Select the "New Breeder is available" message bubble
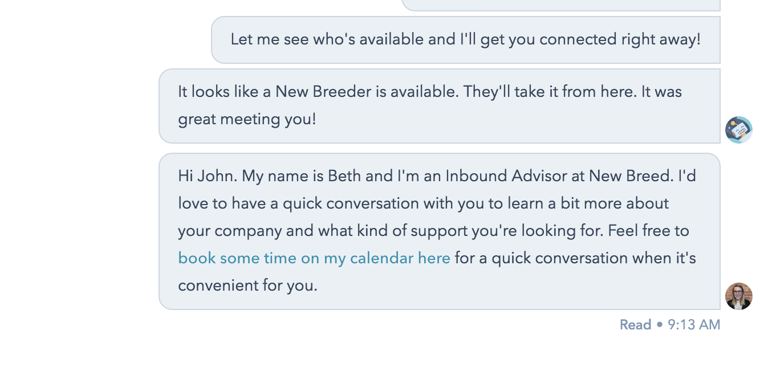Image resolution: width=764 pixels, height=367 pixels. (x=439, y=106)
